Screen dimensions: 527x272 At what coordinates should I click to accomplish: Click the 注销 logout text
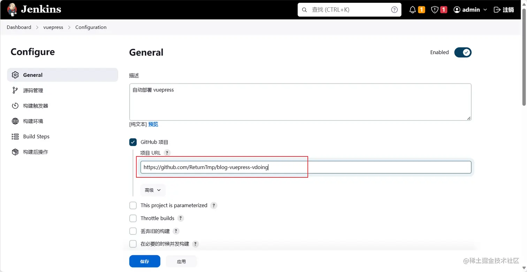pos(508,10)
